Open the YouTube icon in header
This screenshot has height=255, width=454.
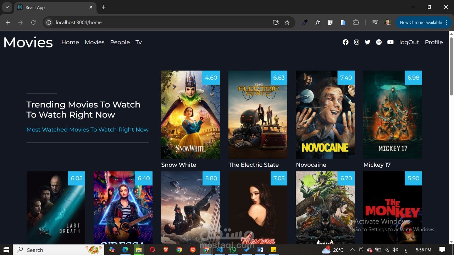tap(390, 42)
